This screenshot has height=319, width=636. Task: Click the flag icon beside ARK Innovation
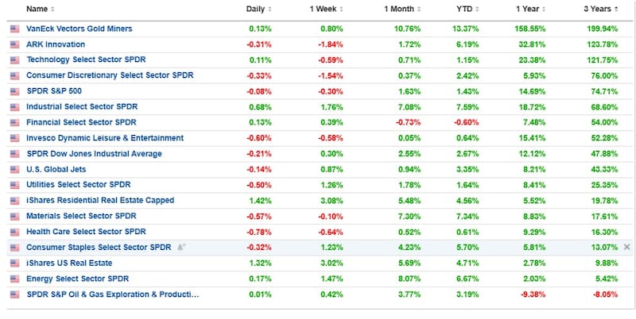14,44
